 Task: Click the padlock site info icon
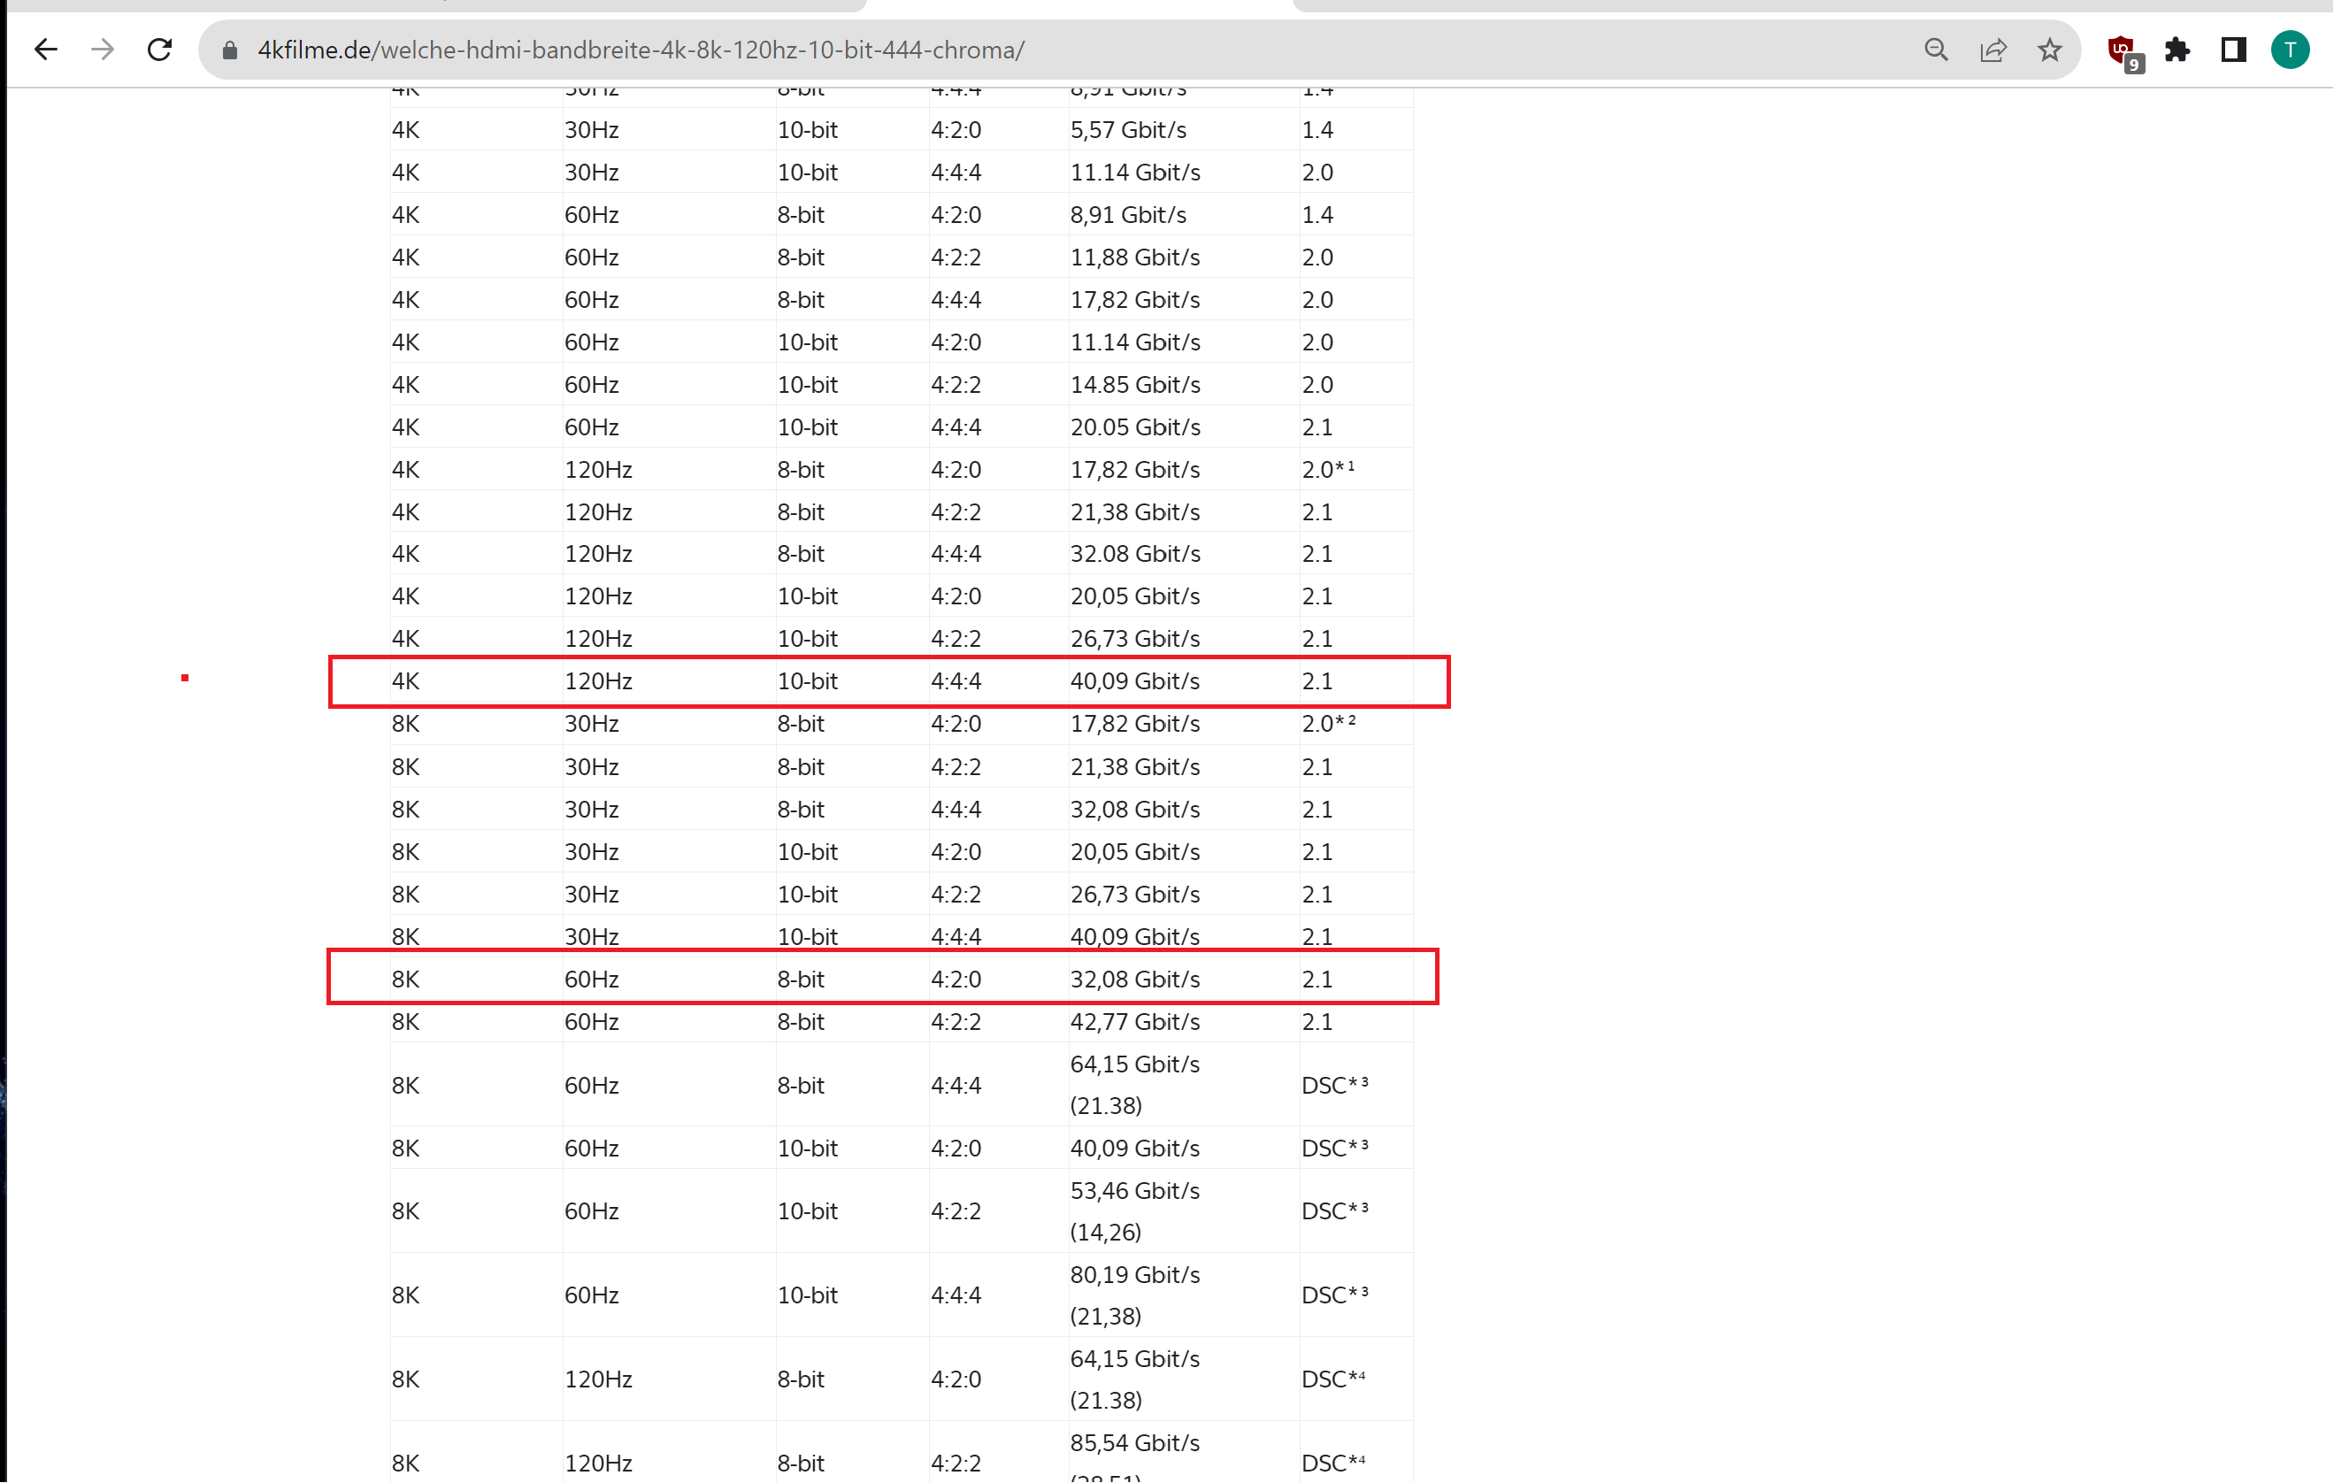tap(230, 50)
